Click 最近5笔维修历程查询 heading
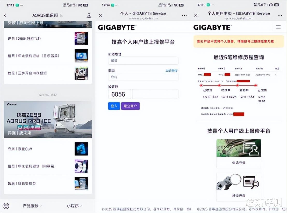 (239, 57)
